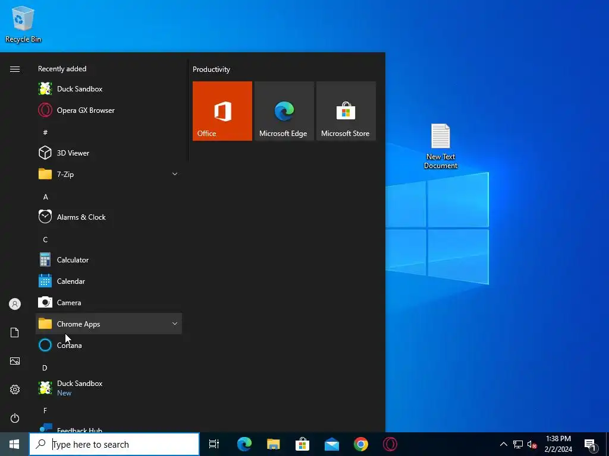This screenshot has height=456, width=609.
Task: Launch the Camera app
Action: 109,302
